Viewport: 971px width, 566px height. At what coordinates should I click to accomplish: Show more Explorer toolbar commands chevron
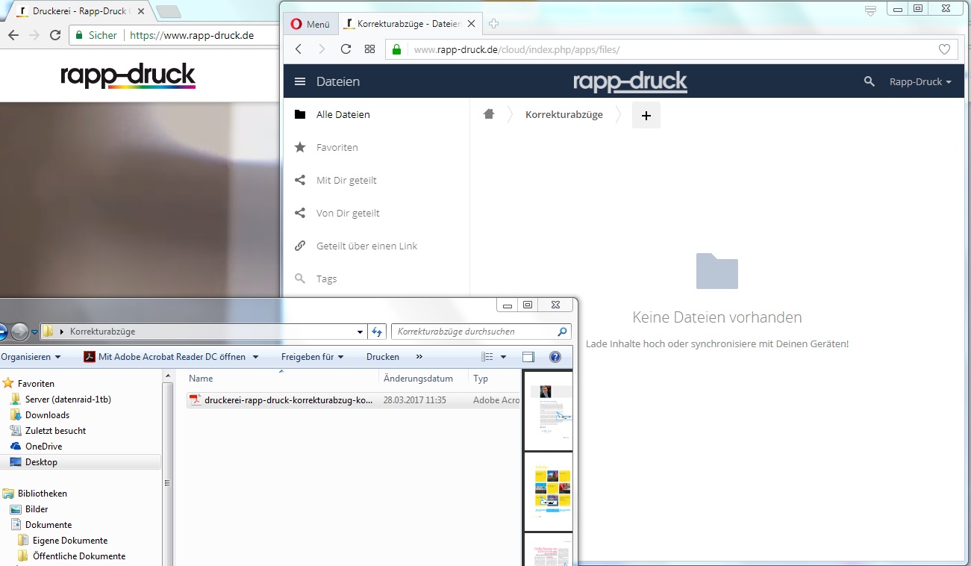pyautogui.click(x=419, y=357)
